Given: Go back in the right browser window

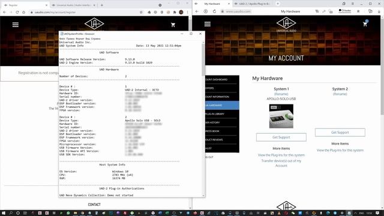Looking at the screenshot, I should tap(197, 11).
